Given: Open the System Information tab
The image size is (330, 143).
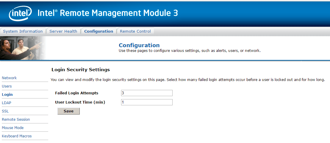Looking at the screenshot, I should coord(23,31).
